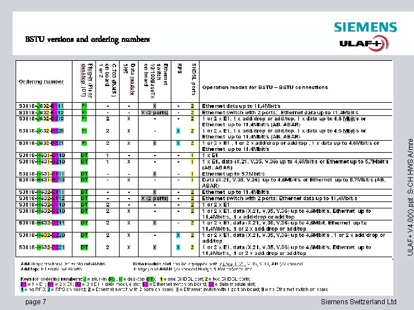Click the green DT cell in H631-B110 row
Image resolution: width=414 pixels, height=310 pixels.
click(x=84, y=155)
